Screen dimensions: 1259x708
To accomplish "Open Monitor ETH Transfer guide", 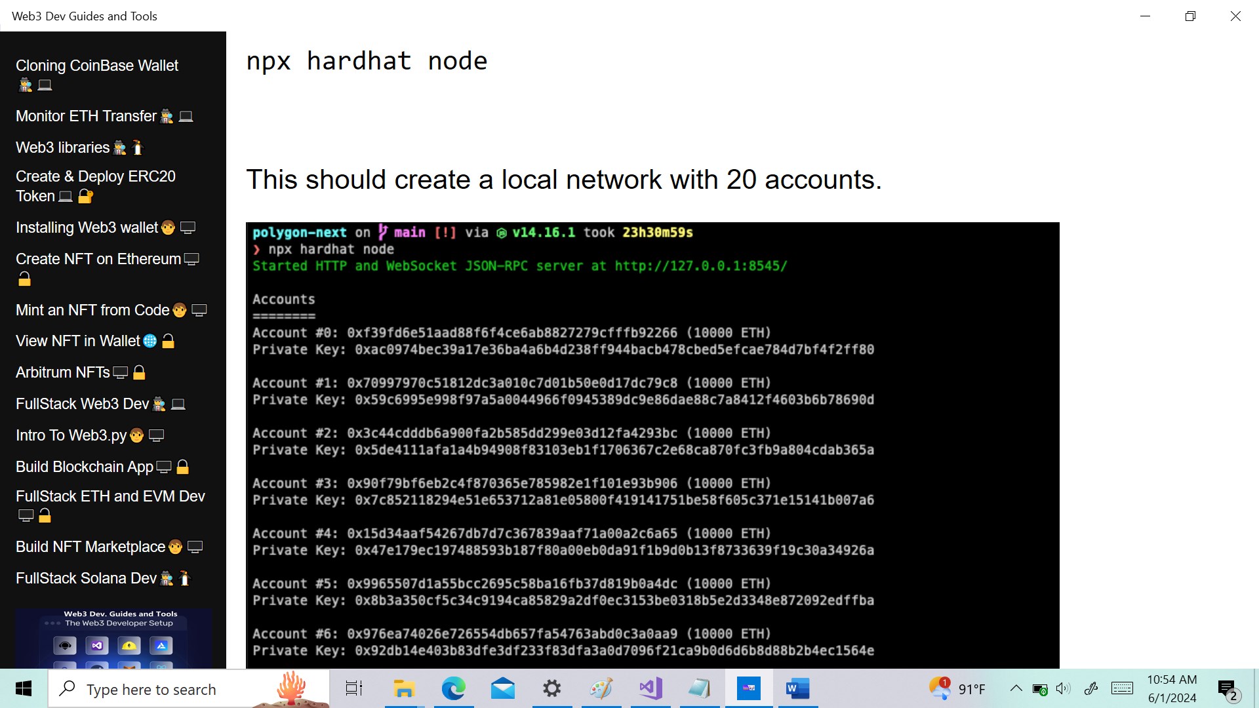I will (86, 117).
